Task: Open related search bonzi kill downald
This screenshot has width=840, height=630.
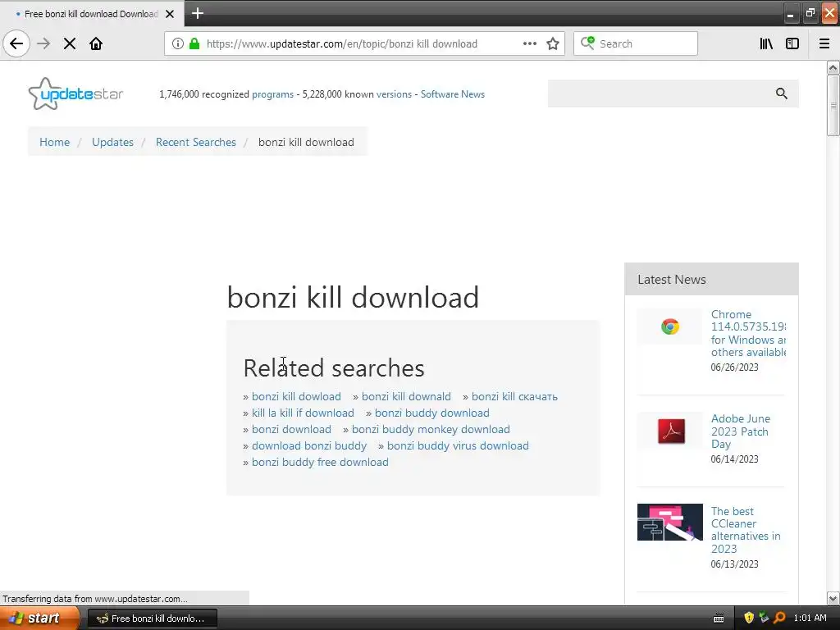Action: point(406,396)
